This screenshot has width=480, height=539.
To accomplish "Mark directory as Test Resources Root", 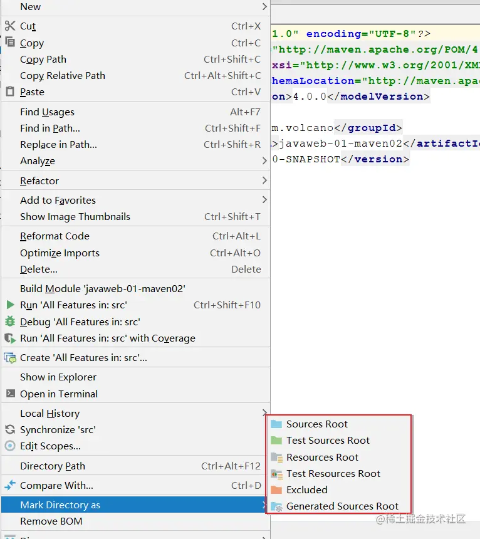I will [339, 474].
